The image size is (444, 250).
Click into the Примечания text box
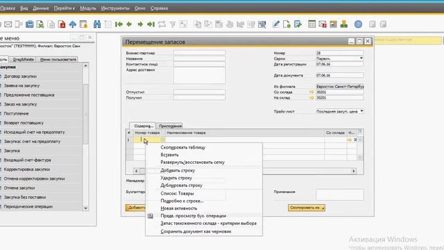coord(339,194)
